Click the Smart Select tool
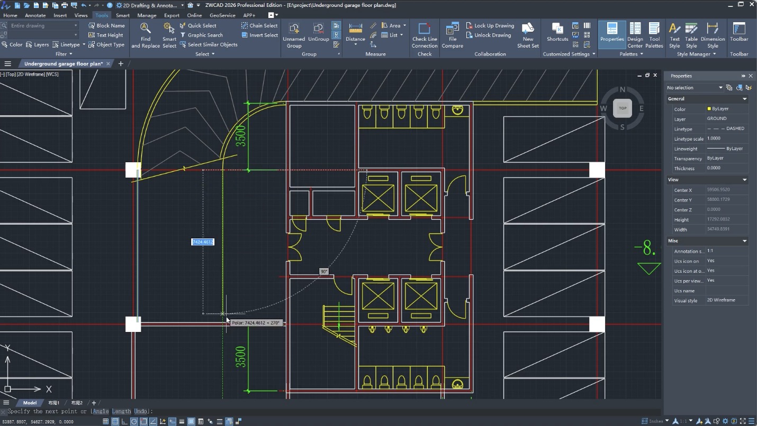This screenshot has height=426, width=757. pyautogui.click(x=169, y=35)
